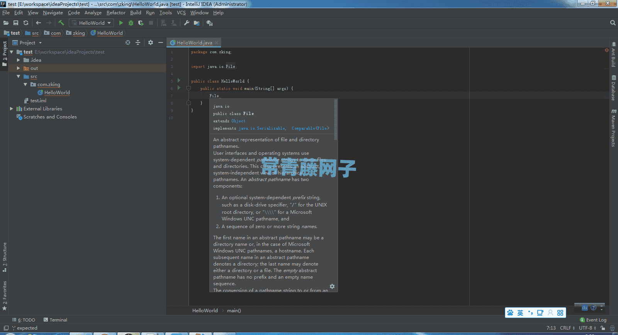Toggle the Structure tool window button

click(5, 257)
